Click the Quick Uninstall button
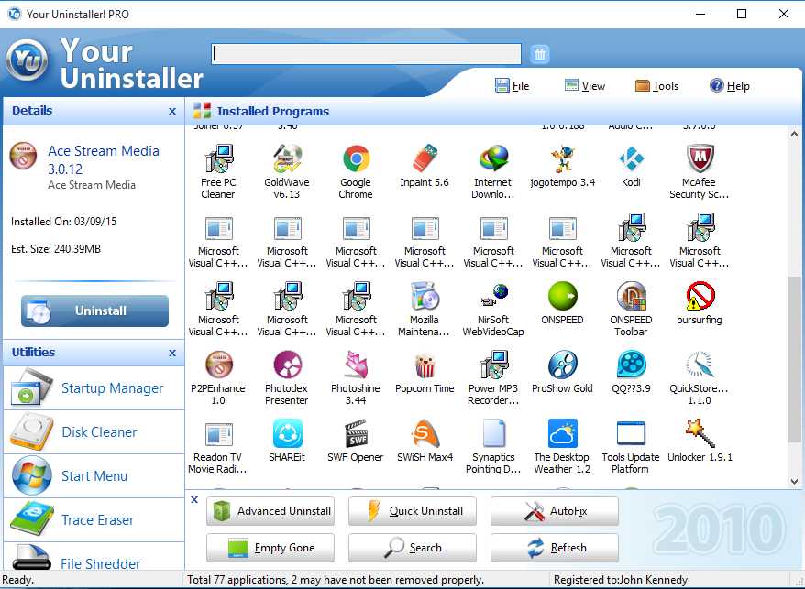This screenshot has height=589, width=805. (x=413, y=511)
